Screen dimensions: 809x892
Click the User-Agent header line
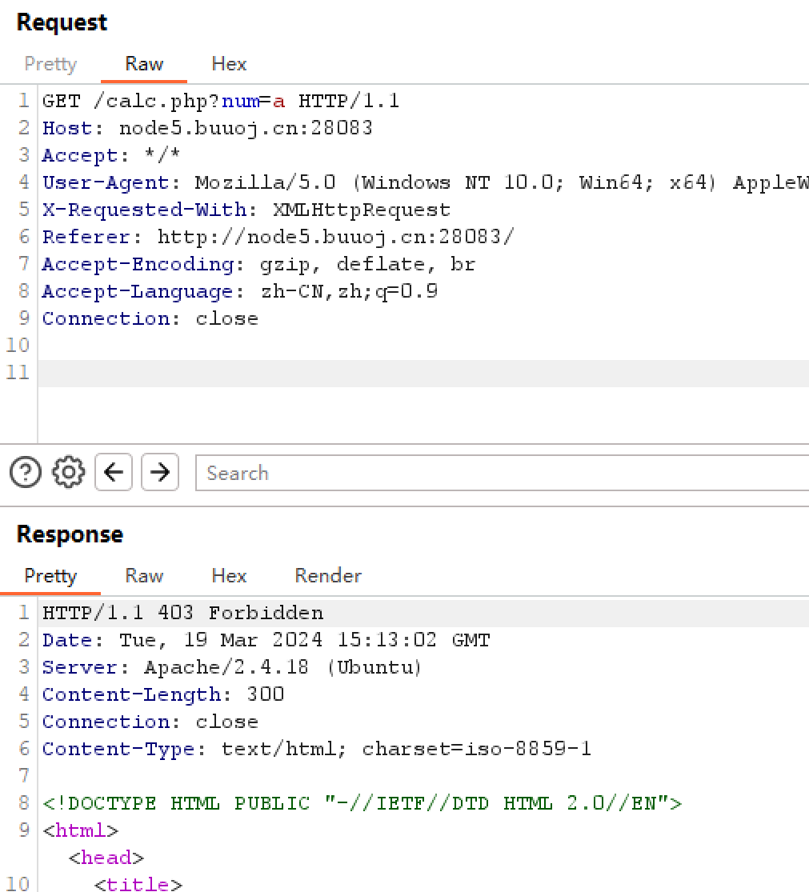tap(425, 182)
